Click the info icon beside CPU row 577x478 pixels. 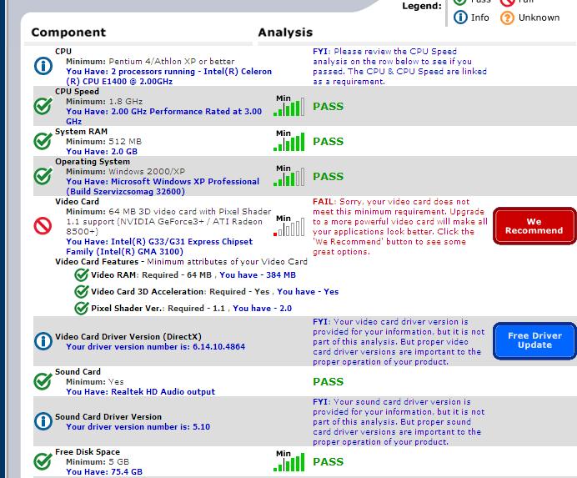click(x=43, y=66)
